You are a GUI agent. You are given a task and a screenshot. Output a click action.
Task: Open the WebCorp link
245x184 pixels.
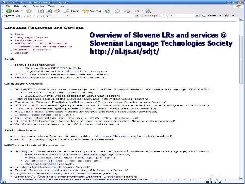point(23,124)
